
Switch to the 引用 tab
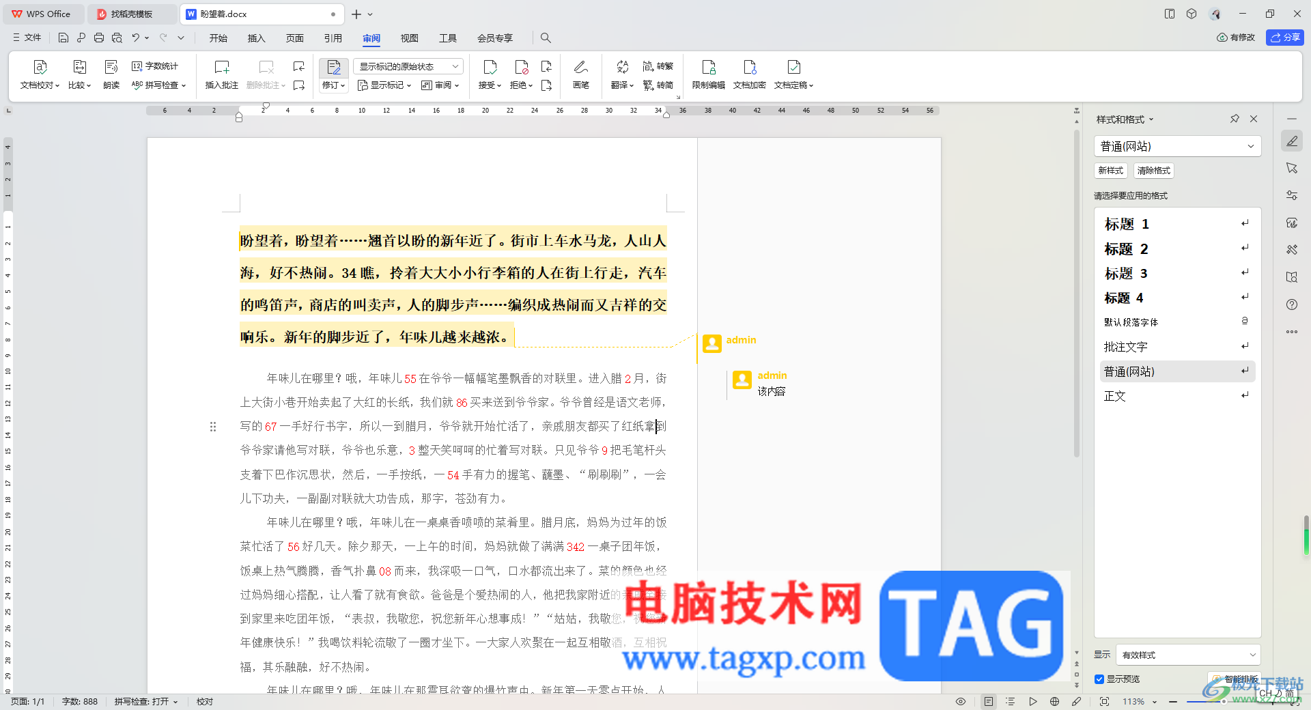pyautogui.click(x=333, y=38)
